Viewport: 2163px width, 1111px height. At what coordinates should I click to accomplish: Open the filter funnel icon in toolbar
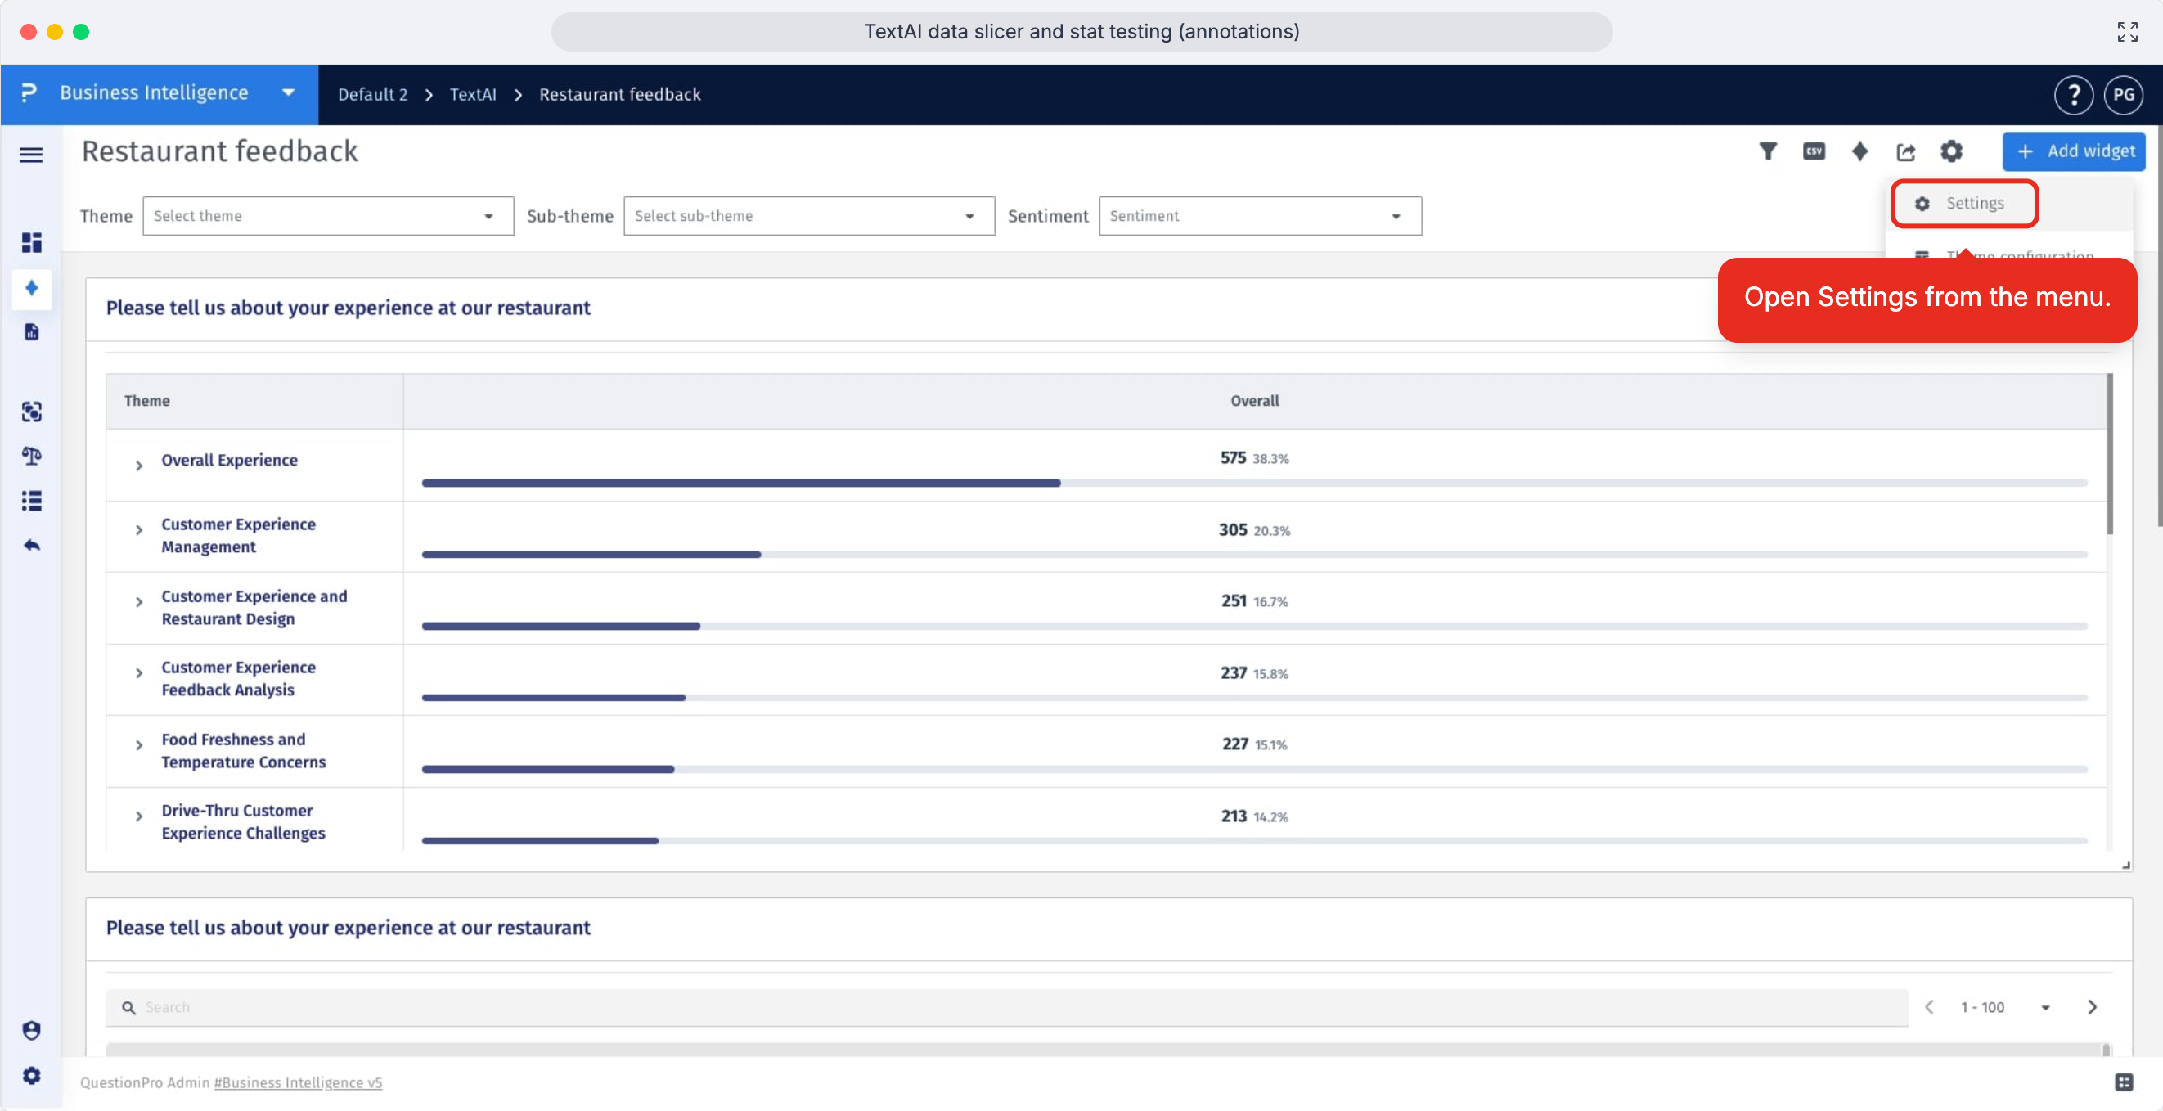(x=1768, y=151)
